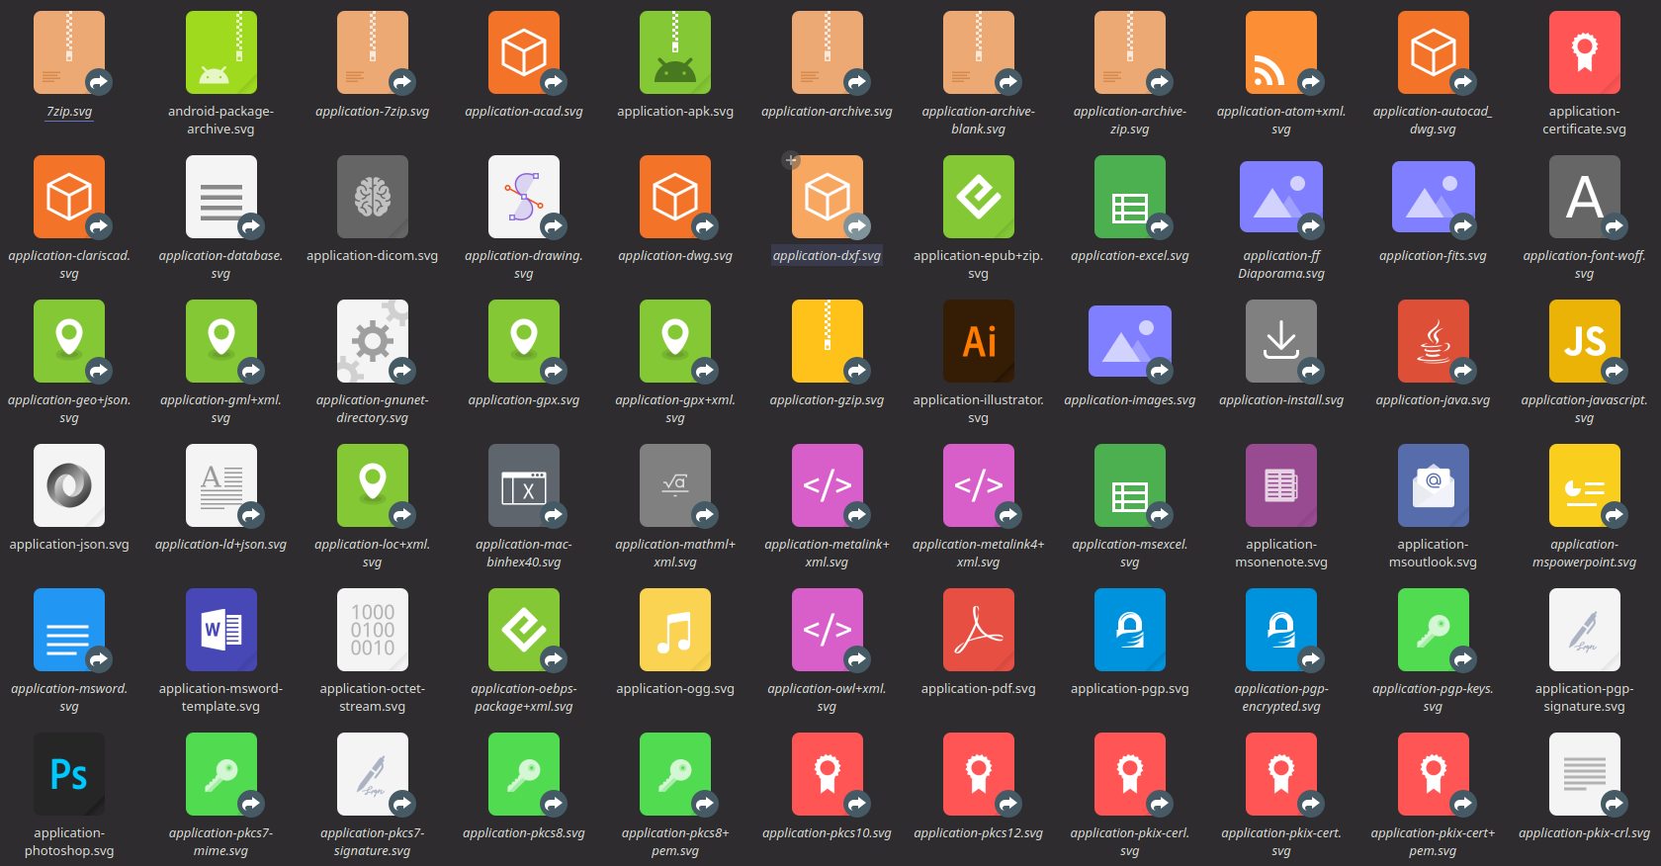Click the 'application-7zip.svg' file name

click(x=373, y=112)
